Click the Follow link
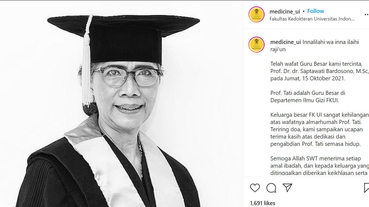The image size is (369, 207). pos(315,11)
